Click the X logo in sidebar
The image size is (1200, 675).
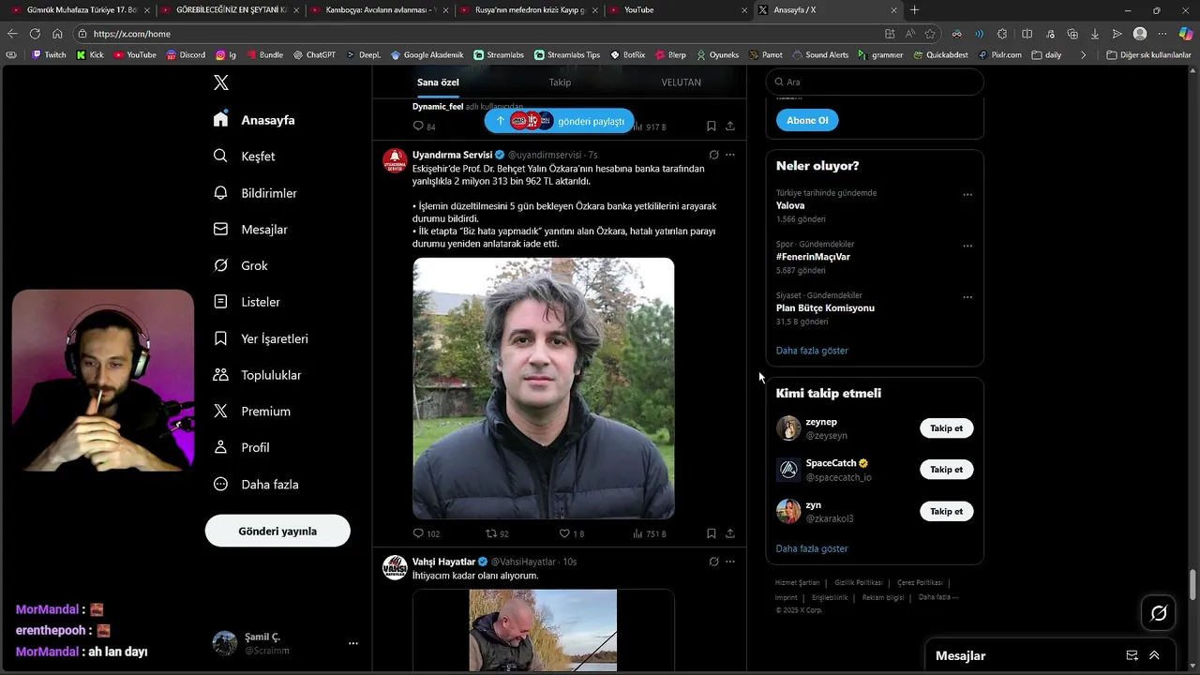221,82
